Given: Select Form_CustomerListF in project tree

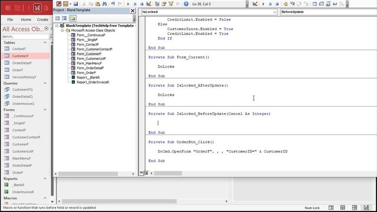Looking at the screenshot, I should [91, 58].
